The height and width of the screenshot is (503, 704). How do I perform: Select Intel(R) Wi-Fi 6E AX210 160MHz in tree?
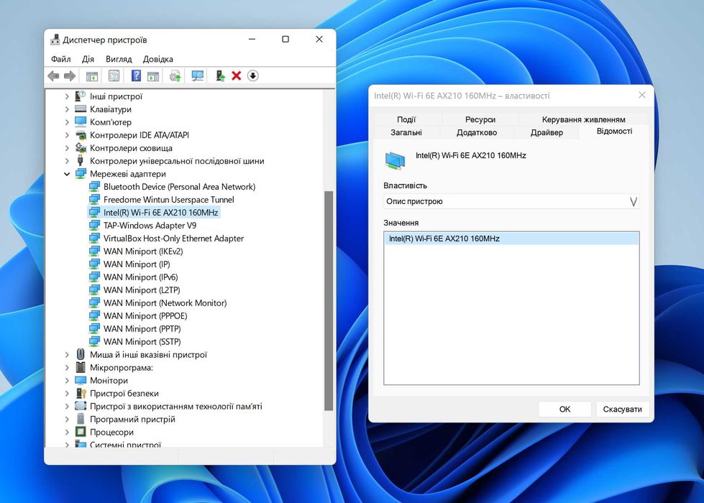click(161, 213)
